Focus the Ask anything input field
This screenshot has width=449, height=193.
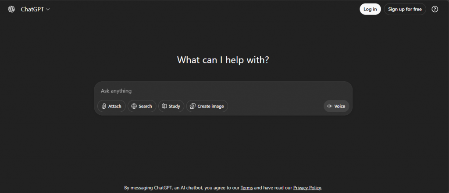[x=223, y=91]
